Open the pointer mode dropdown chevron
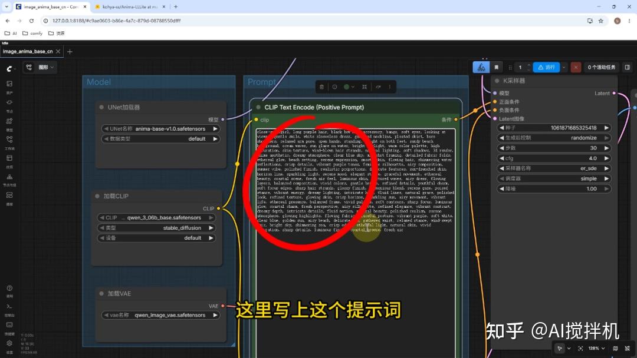This screenshot has height=358, width=637. [x=569, y=348]
